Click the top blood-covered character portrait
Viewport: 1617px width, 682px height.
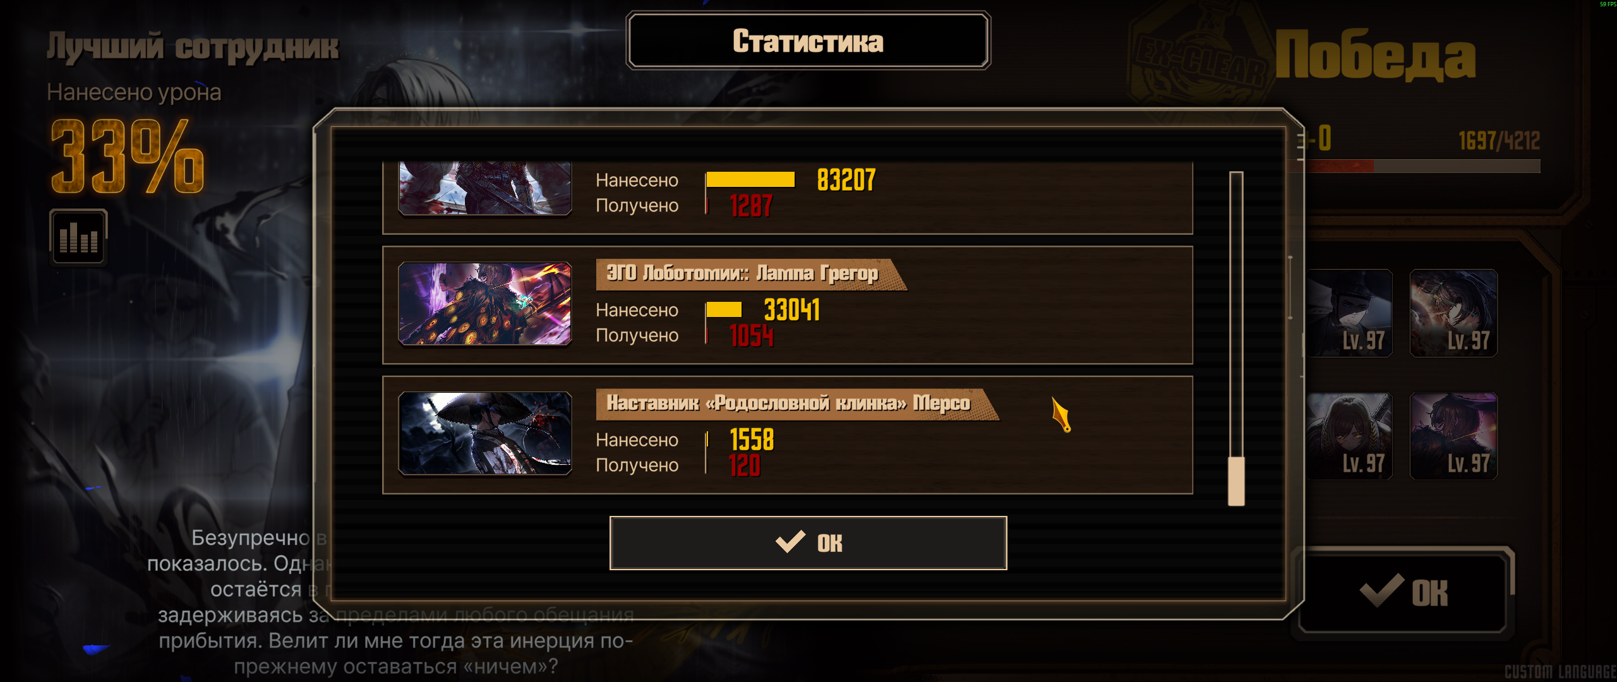click(x=485, y=188)
